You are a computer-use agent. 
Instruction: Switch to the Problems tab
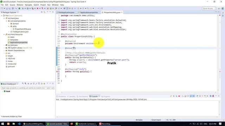(61, 97)
